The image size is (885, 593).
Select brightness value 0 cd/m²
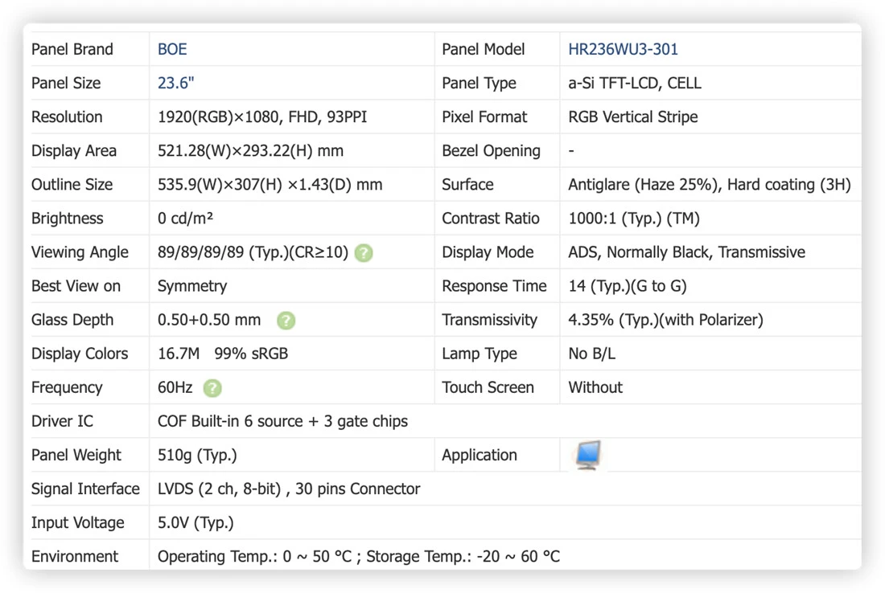pos(185,218)
